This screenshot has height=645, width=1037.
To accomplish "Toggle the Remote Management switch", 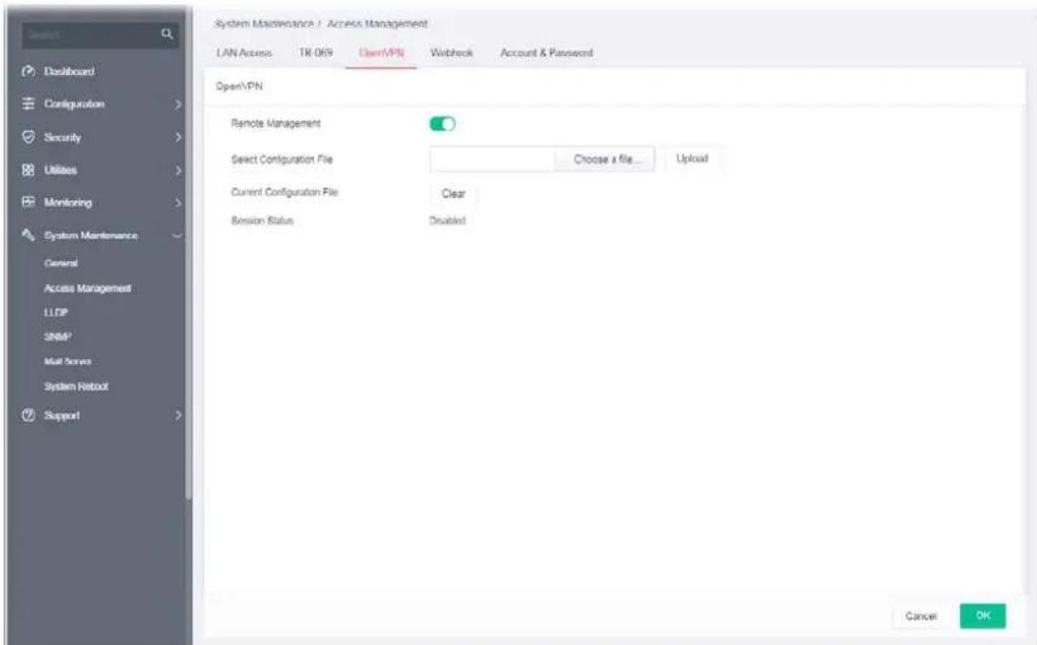I will 443,123.
